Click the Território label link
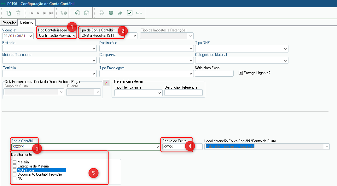This screenshot has height=186, width=337. [x=9, y=68]
